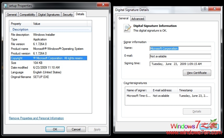The image size is (224, 138).
Task: Click the E-mail address column header
Action: point(164,90)
